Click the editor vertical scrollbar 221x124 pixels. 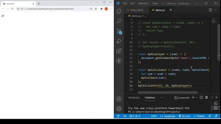(x=219, y=42)
